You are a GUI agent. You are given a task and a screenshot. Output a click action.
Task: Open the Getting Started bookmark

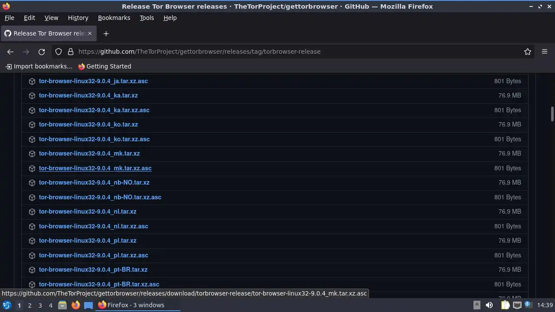(104, 66)
